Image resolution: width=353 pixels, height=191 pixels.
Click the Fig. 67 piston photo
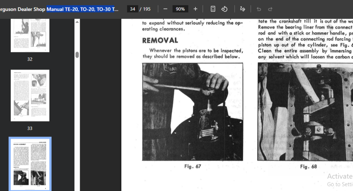(x=193, y=112)
